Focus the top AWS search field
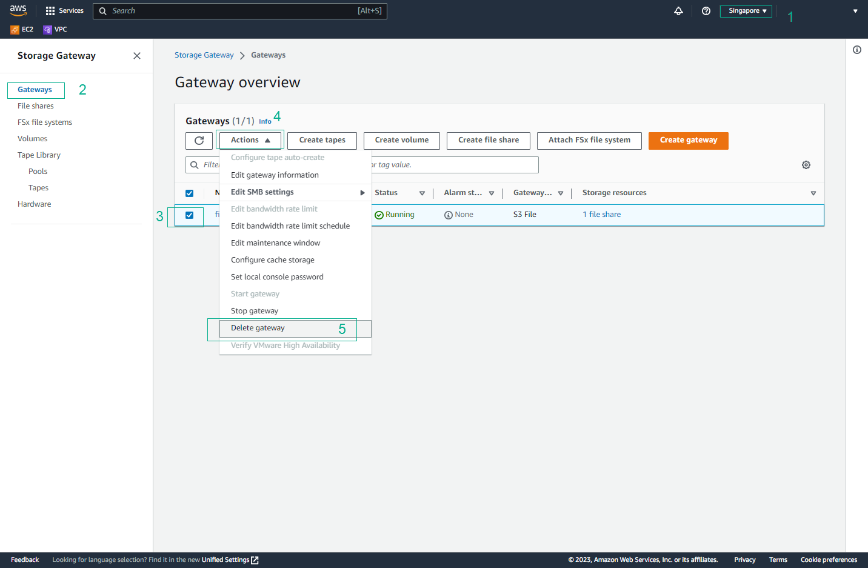This screenshot has width=868, height=568. 240,11
